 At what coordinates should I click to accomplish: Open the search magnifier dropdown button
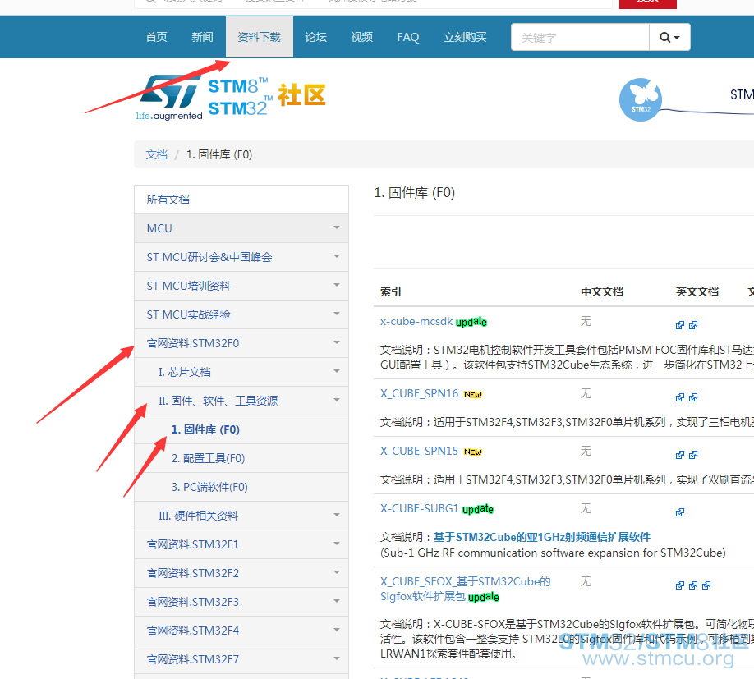[669, 37]
